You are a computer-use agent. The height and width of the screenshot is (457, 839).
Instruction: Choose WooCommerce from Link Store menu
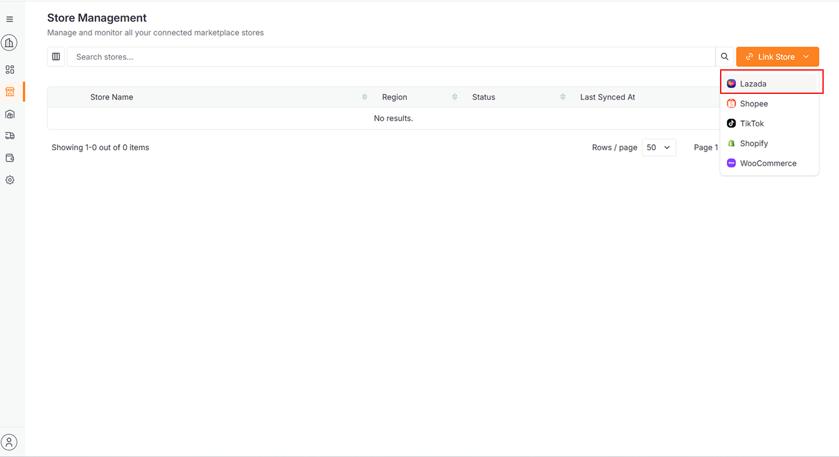coord(768,164)
